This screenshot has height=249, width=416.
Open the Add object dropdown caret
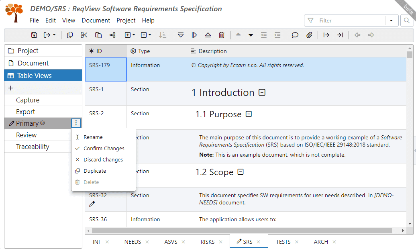134,35
